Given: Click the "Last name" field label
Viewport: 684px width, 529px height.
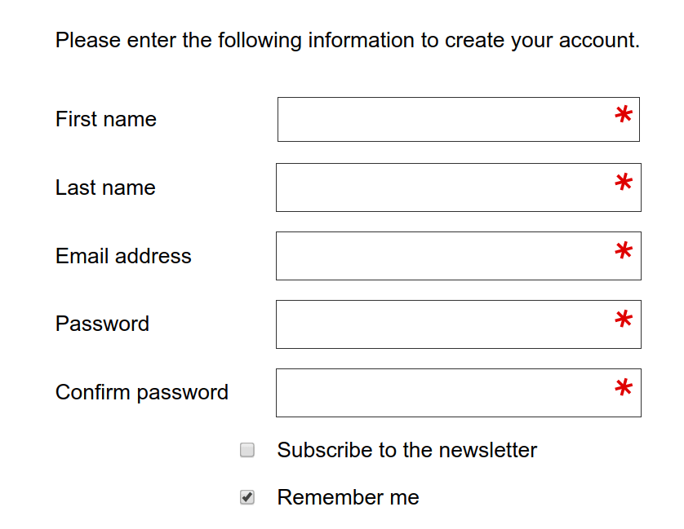Looking at the screenshot, I should [105, 187].
